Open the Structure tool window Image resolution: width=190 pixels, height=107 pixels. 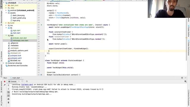click(x=1, y=56)
